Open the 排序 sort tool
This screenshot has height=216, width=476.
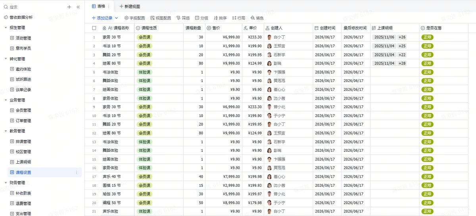220,18
